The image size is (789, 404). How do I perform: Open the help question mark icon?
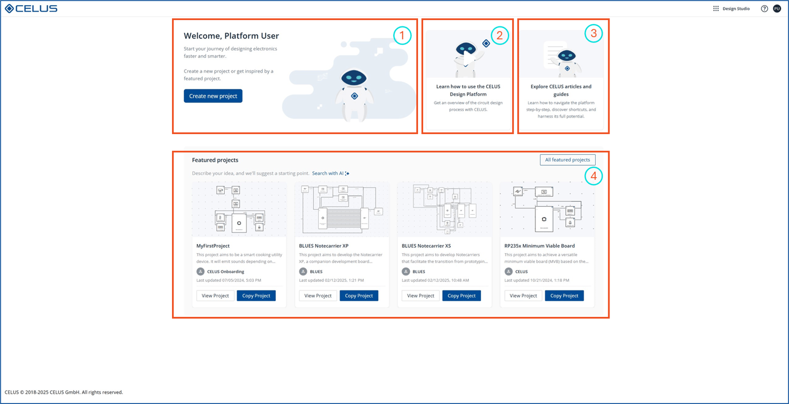[764, 9]
